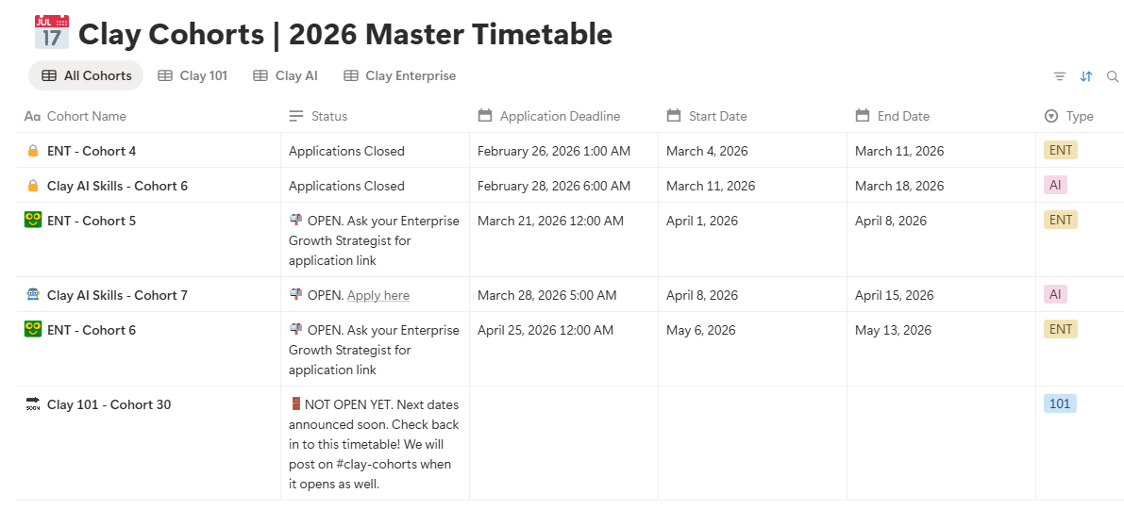Viewport: 1124px width, 510px height.
Task: Click lock icon beside ENT - Cohort 4
Action: click(x=32, y=151)
